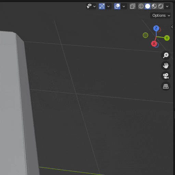Click the zoom magnifier viewport button
This screenshot has height=175, width=175.
click(x=166, y=55)
